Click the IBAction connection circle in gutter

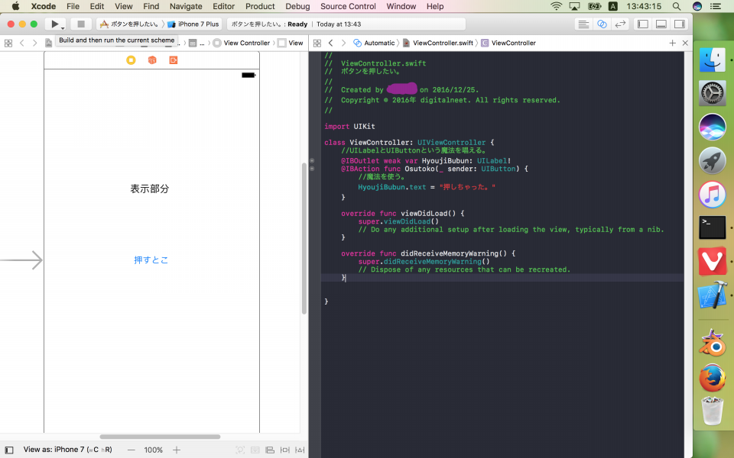[x=312, y=169]
